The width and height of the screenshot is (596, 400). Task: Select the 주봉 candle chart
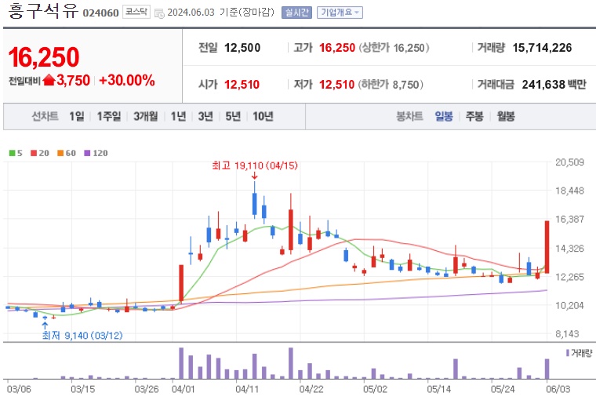(474, 116)
